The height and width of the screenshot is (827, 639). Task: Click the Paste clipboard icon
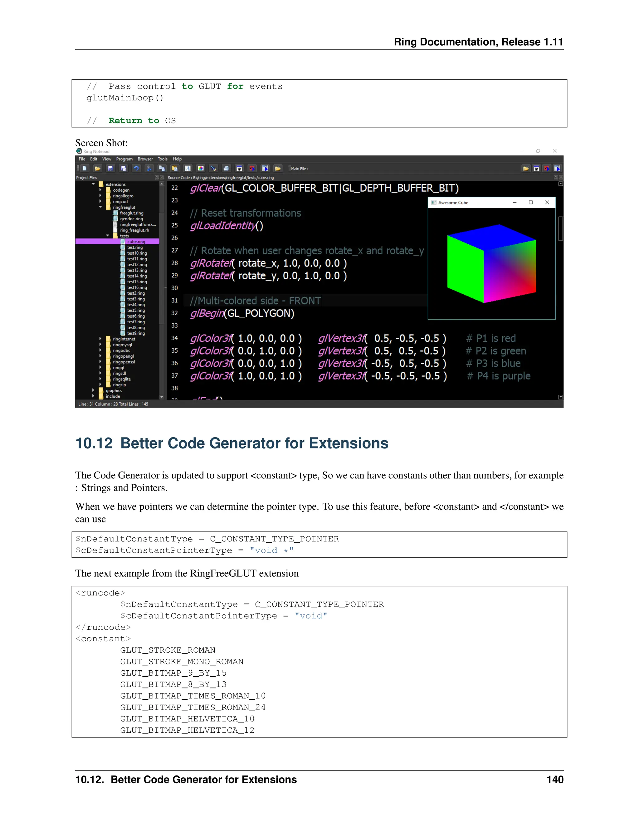tap(174, 169)
